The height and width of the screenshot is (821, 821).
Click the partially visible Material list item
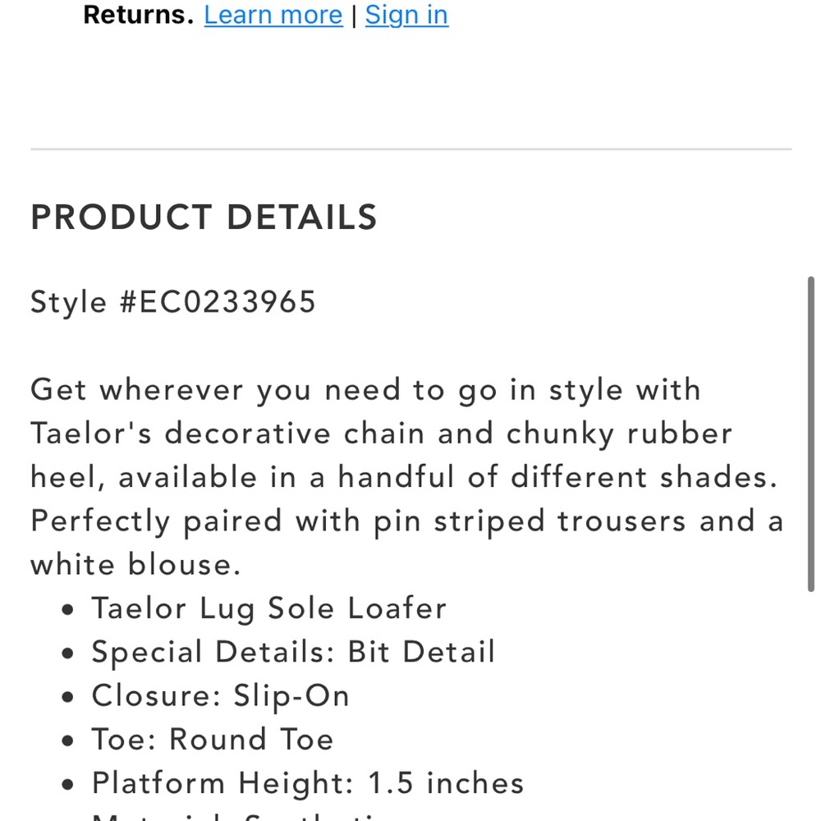[236, 817]
